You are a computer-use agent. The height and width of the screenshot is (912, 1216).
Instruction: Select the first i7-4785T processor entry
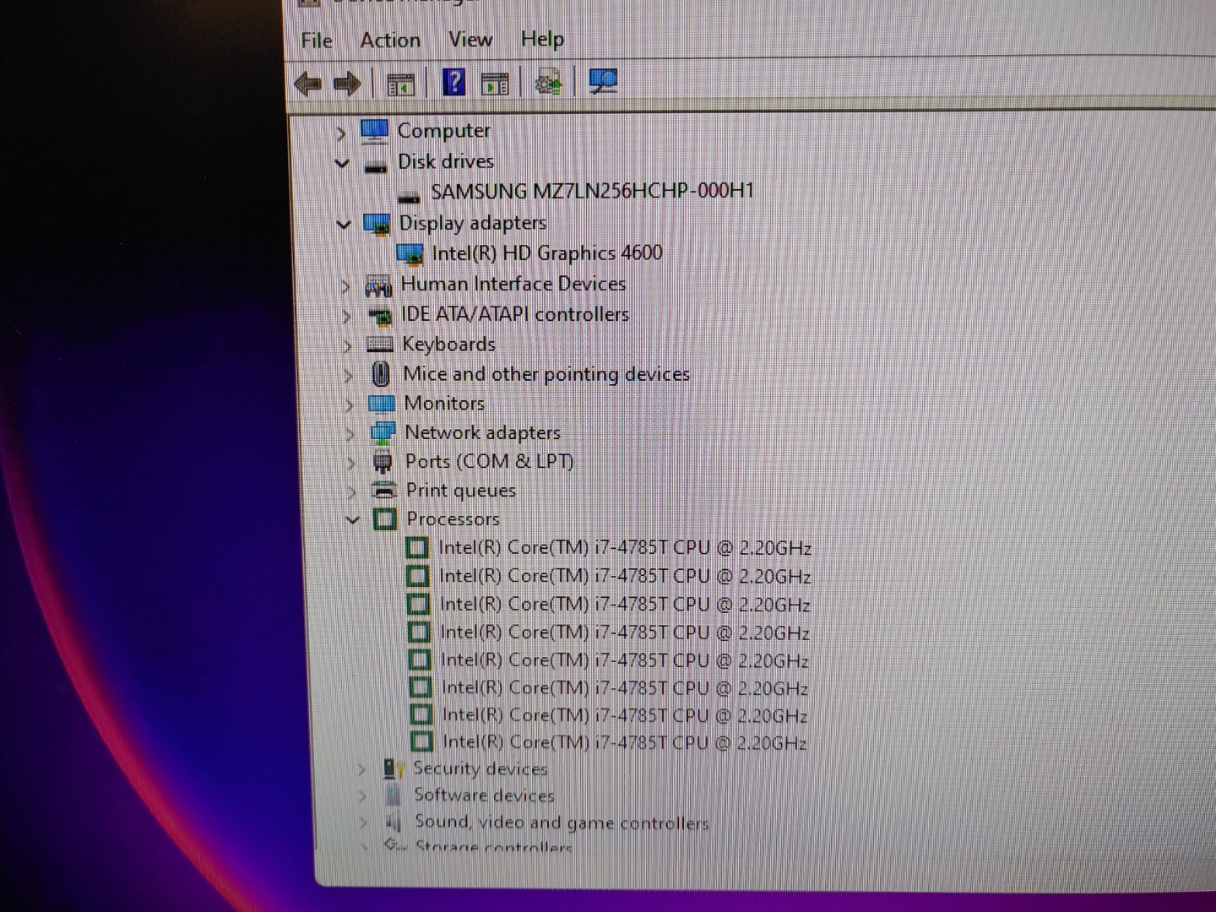[625, 548]
